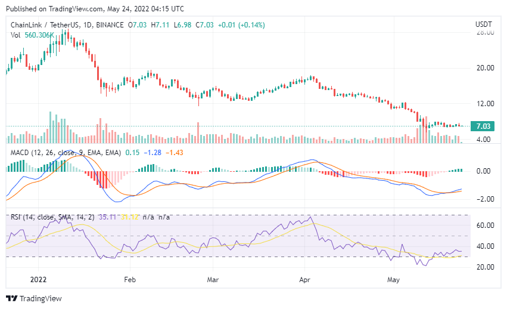Click the 'BINANCE' exchange label
Viewport: 507px width, 309px height.
tap(110, 25)
